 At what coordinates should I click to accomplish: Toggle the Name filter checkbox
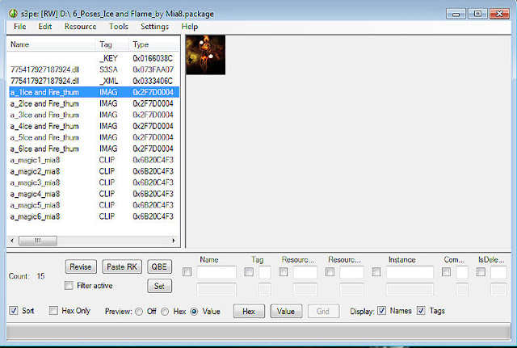187,272
